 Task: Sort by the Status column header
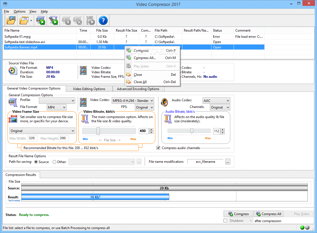click(x=222, y=30)
